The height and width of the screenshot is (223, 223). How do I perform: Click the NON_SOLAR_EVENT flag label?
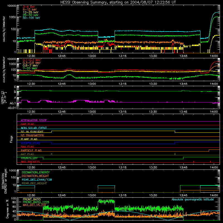(x=34, y=128)
